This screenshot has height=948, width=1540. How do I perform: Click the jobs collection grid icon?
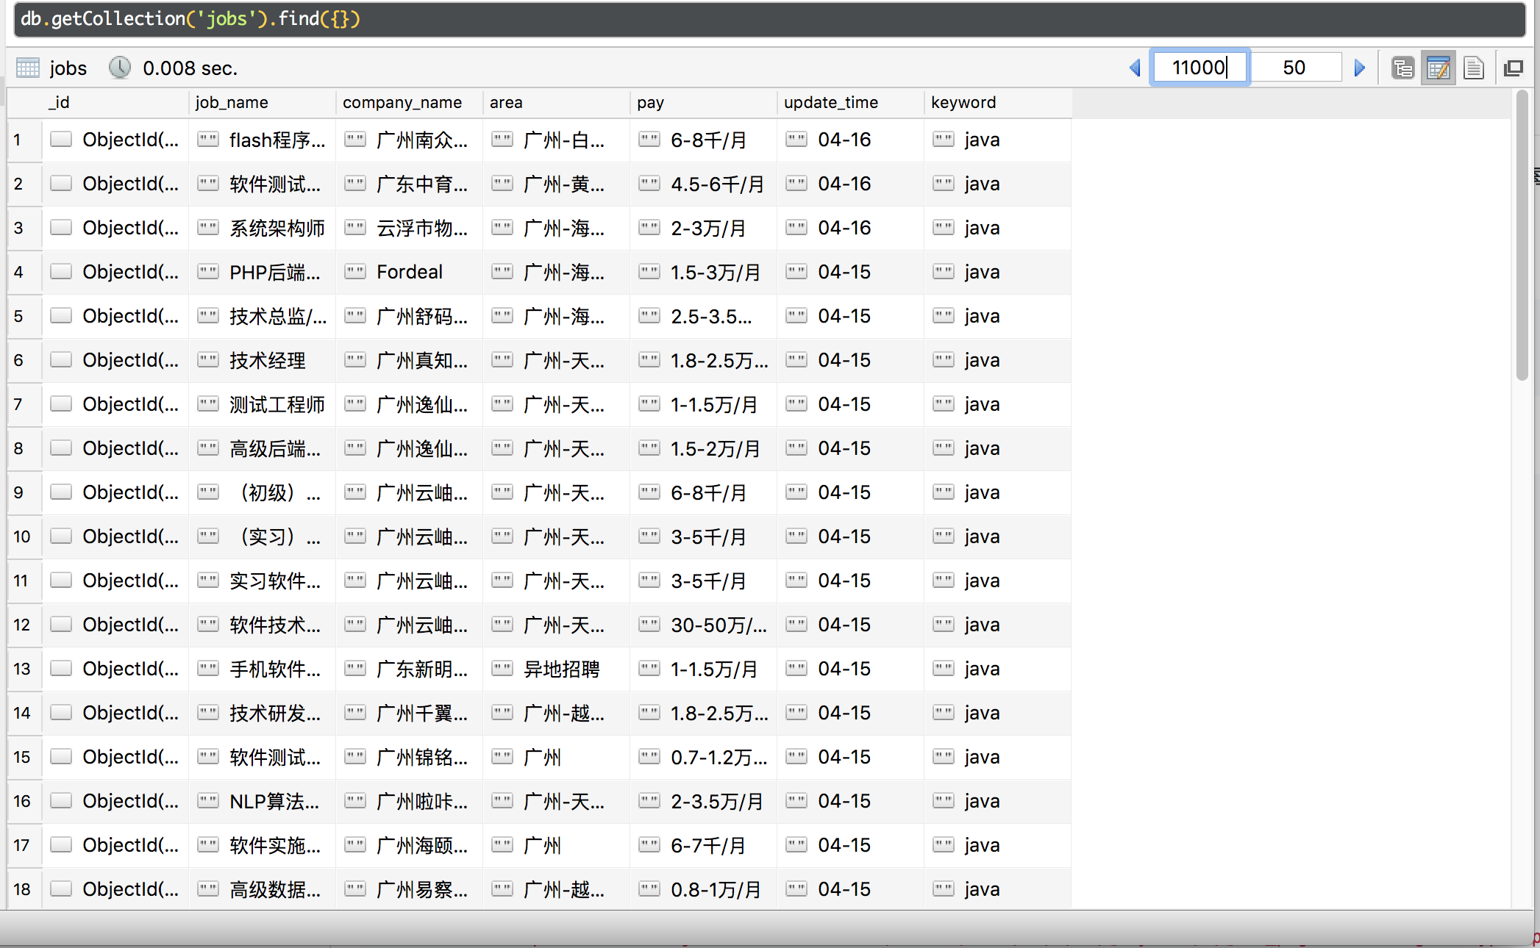tap(28, 68)
